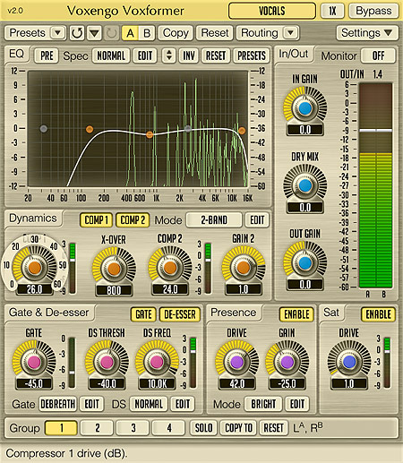Change Monitor OFF selector

pos(378,56)
